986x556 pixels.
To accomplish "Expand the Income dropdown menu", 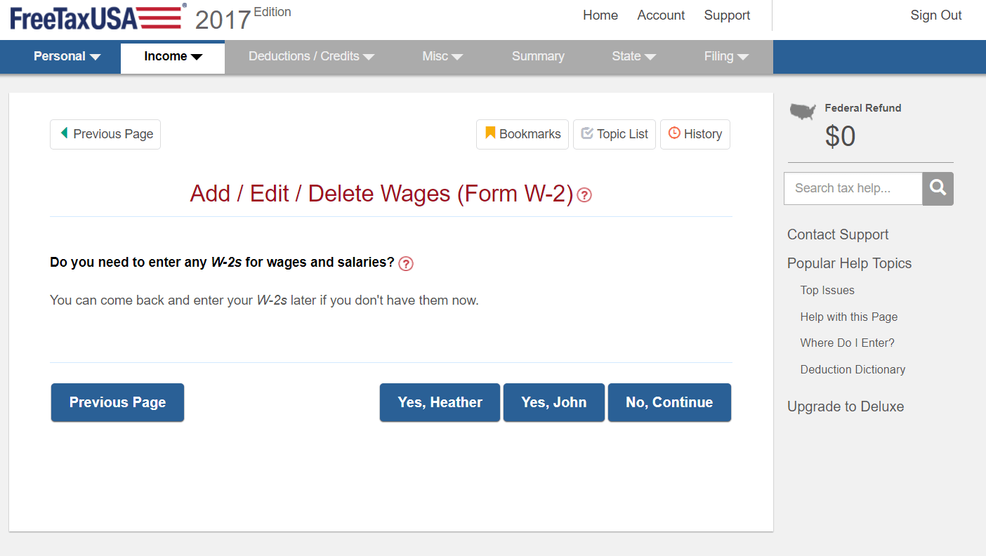I will coord(173,56).
